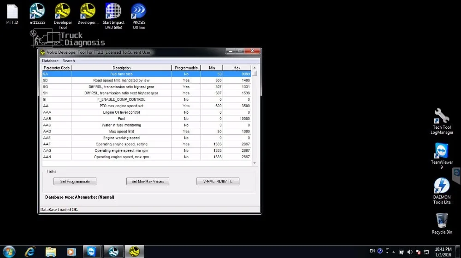Open the volume speaker tray icon
The height and width of the screenshot is (258, 461).
(410, 252)
